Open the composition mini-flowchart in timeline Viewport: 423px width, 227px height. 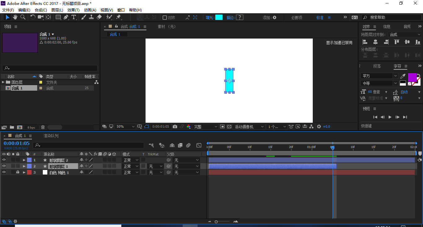point(151,145)
